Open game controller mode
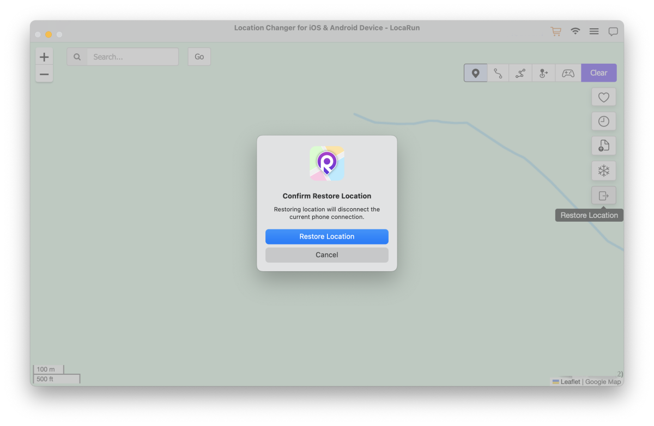The width and height of the screenshot is (654, 426). tap(567, 72)
